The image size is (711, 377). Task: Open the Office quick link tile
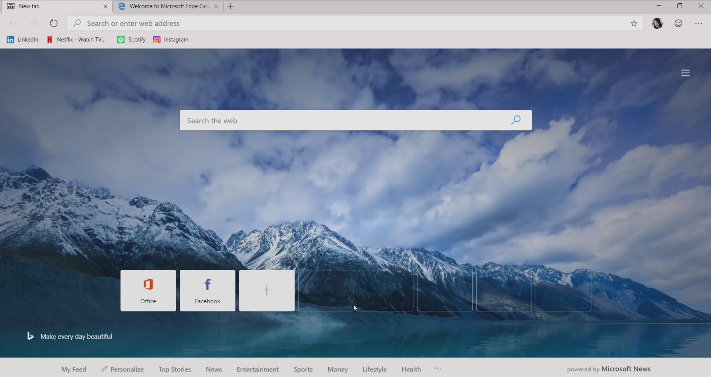pos(148,291)
